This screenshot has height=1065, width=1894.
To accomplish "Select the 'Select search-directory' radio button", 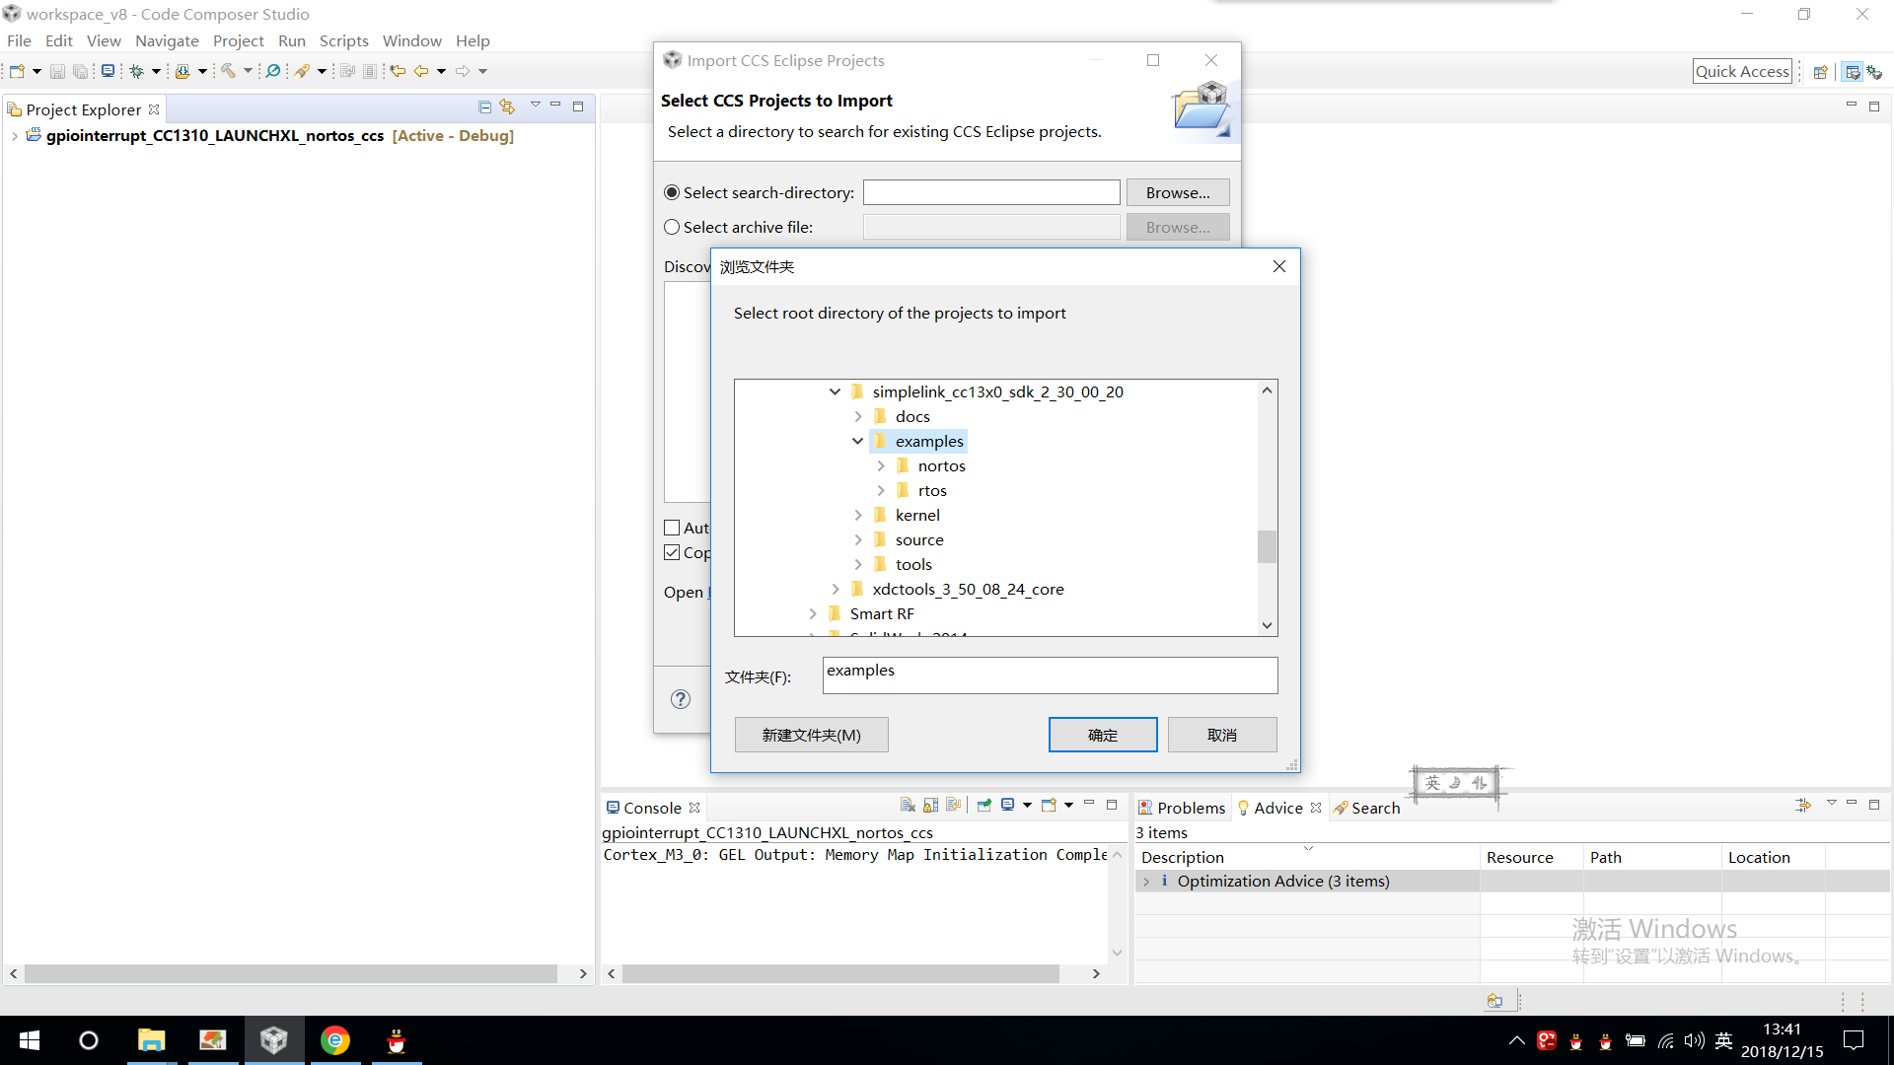I will point(672,192).
